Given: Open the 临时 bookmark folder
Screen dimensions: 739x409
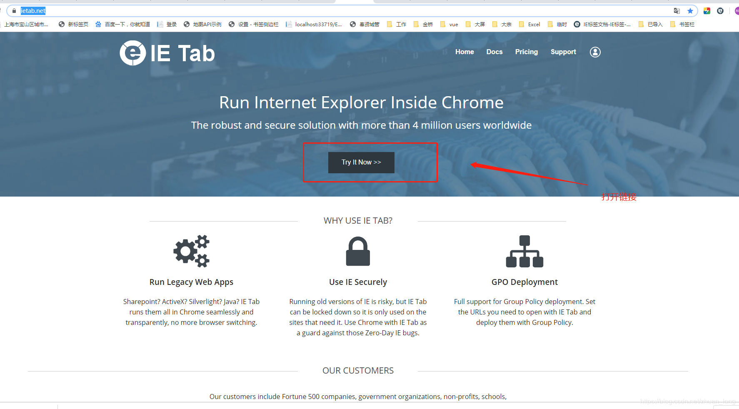Looking at the screenshot, I should pos(557,24).
